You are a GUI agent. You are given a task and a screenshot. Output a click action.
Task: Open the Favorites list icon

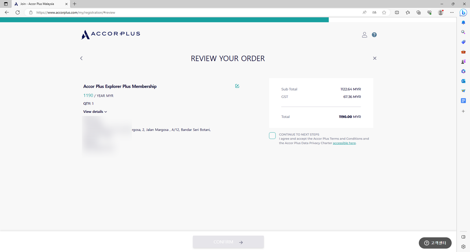[408, 12]
